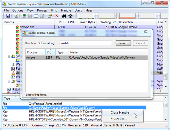The height and width of the screenshot is (130, 170).
Task: Sort process list by Private Bytes header
Action: pyautogui.click(x=86, y=22)
